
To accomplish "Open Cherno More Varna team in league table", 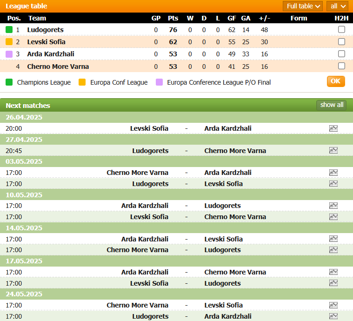I will click(58, 67).
